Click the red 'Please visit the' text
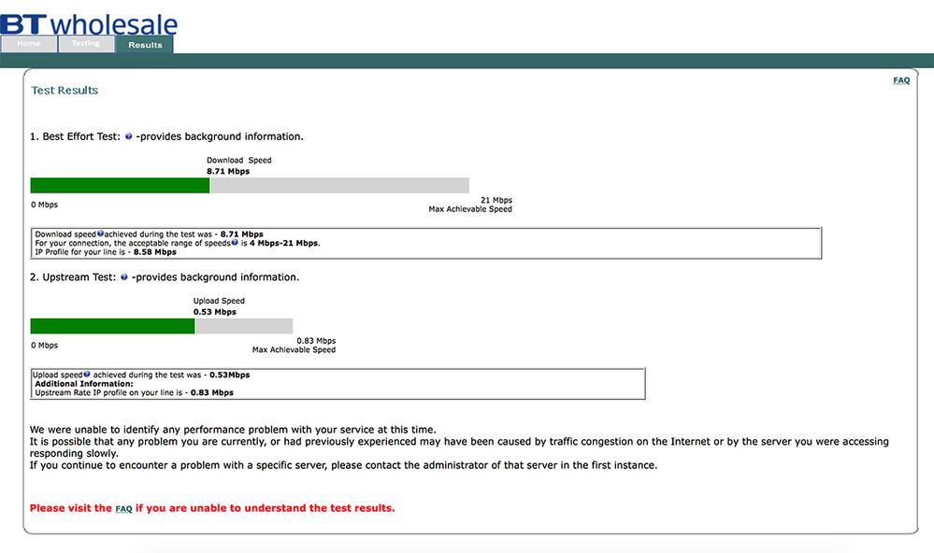 point(71,508)
